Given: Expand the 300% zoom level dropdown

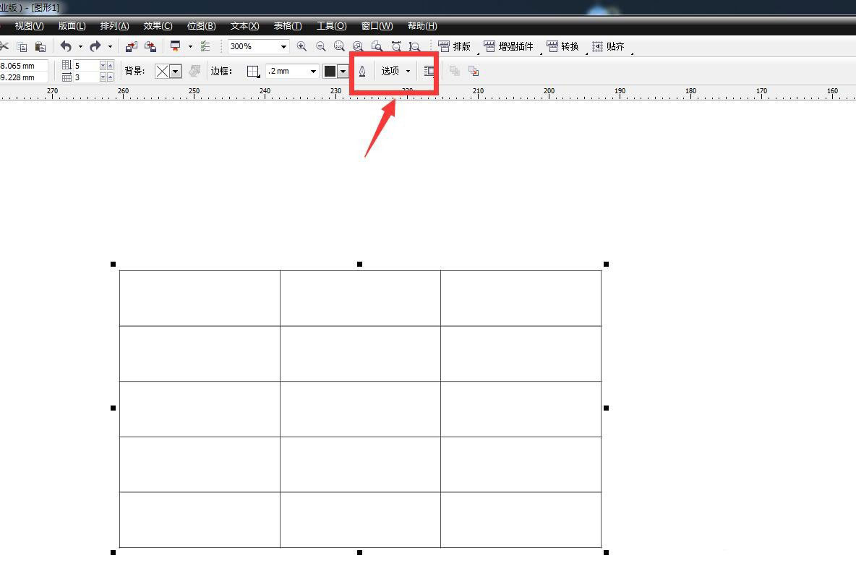Looking at the screenshot, I should (x=283, y=46).
